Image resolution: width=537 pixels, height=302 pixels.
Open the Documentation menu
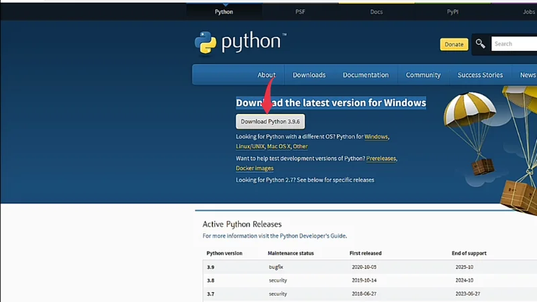click(365, 75)
